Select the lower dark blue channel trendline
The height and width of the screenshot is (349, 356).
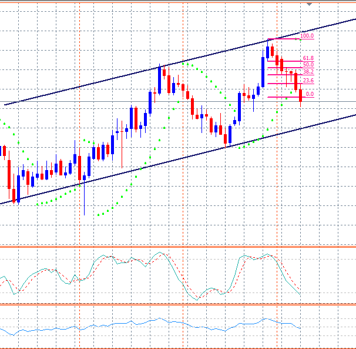coord(178,159)
